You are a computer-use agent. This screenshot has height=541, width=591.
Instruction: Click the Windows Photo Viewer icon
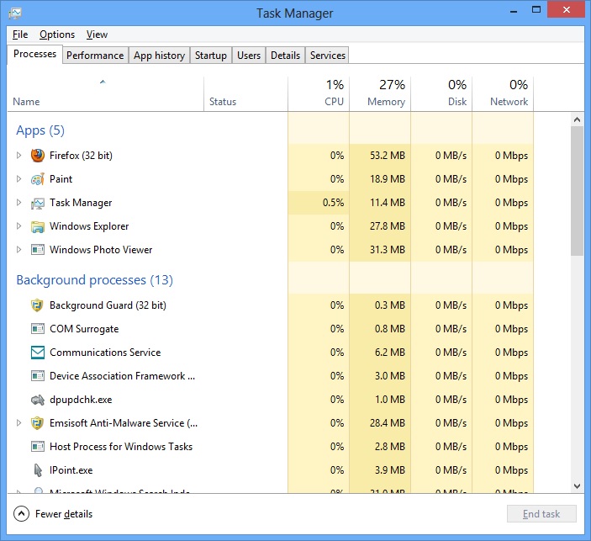click(37, 250)
